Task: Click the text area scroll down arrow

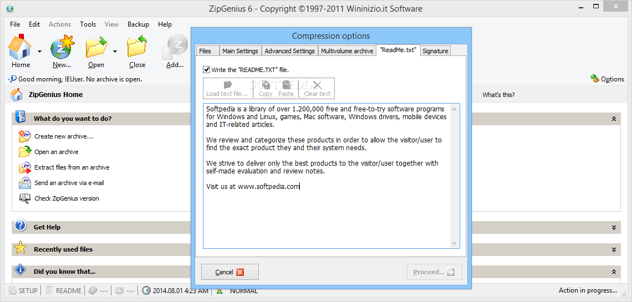Action: (455, 243)
